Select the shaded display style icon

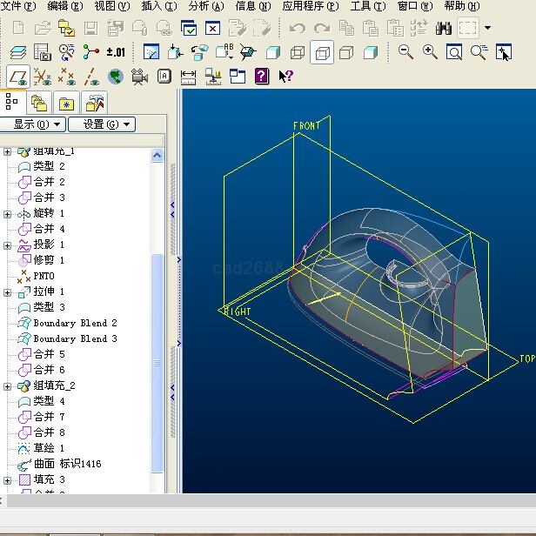tap(371, 53)
